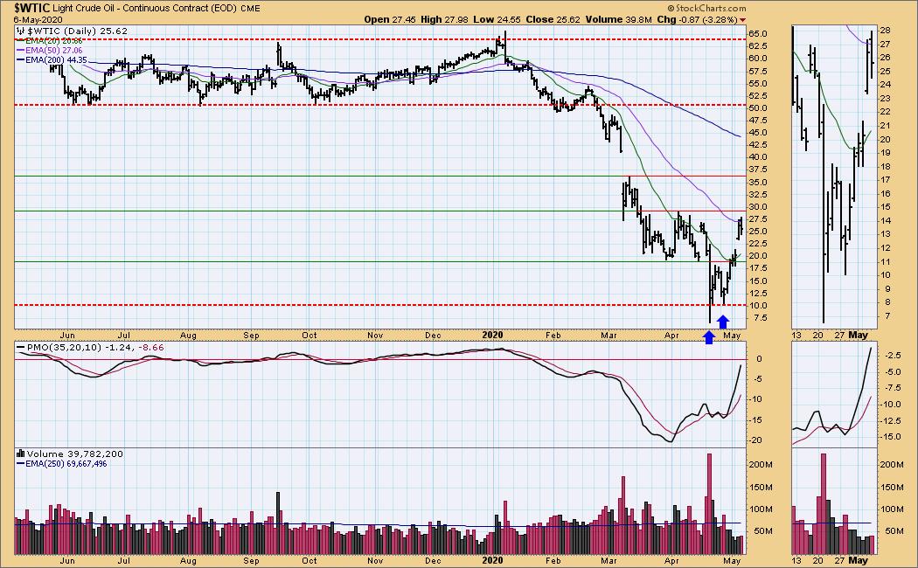Image resolution: width=918 pixels, height=568 pixels.
Task: Click the '$WTIC (Daily) 25.62' legend label
Action: [x=77, y=31]
